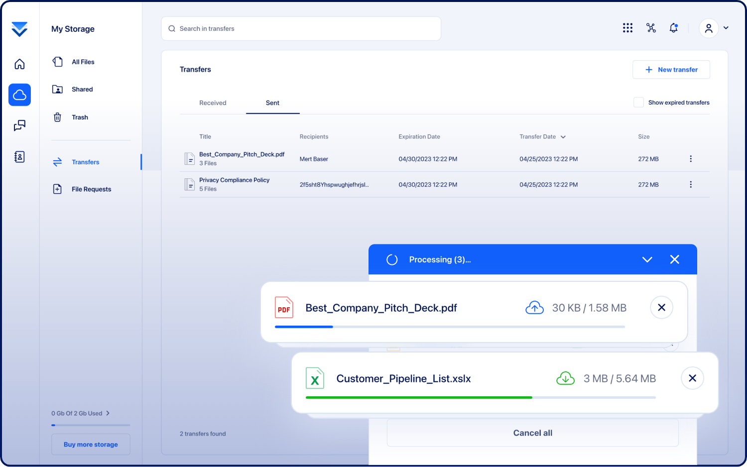747x467 pixels.
Task: Select File Requests in the sidebar
Action: click(x=91, y=189)
